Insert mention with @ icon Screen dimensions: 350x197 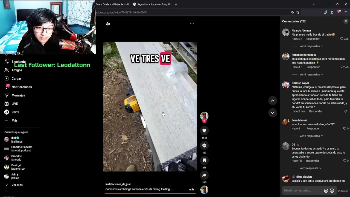(x=326, y=191)
